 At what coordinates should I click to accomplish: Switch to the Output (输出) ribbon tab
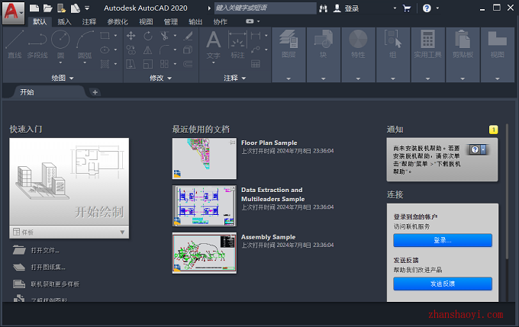click(195, 22)
